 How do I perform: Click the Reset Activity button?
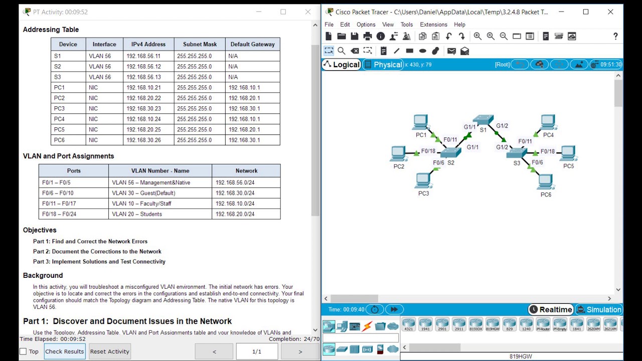tap(109, 351)
